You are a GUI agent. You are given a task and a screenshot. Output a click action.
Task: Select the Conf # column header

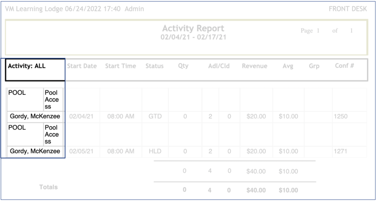[344, 66]
